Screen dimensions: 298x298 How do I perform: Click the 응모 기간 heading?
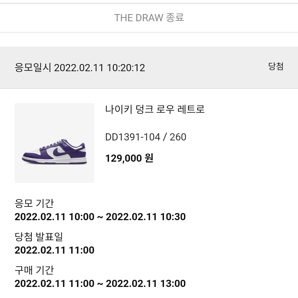(34, 204)
